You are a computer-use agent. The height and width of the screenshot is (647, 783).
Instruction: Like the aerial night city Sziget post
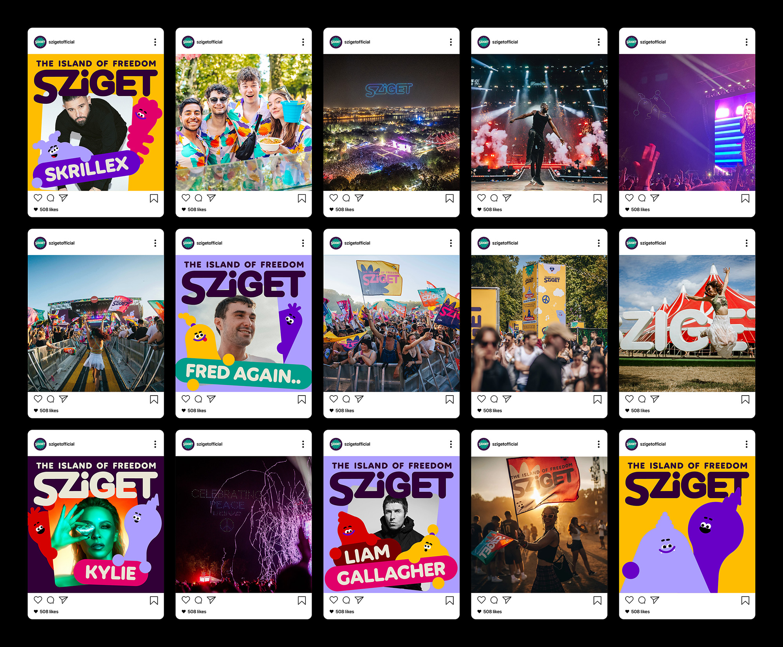334,198
